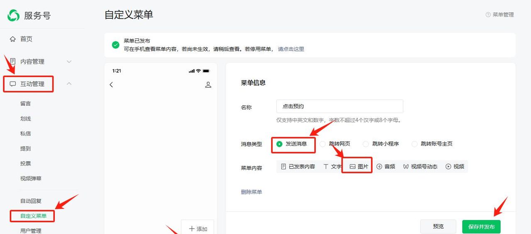Viewport: 531px width, 234px height.
Task: Go to 视频弹幕 in sidebar
Action: [x=31, y=179]
